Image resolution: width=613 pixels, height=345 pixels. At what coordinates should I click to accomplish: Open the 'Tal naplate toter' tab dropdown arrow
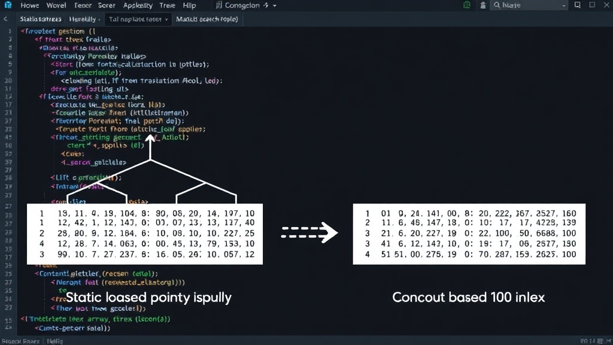(166, 19)
